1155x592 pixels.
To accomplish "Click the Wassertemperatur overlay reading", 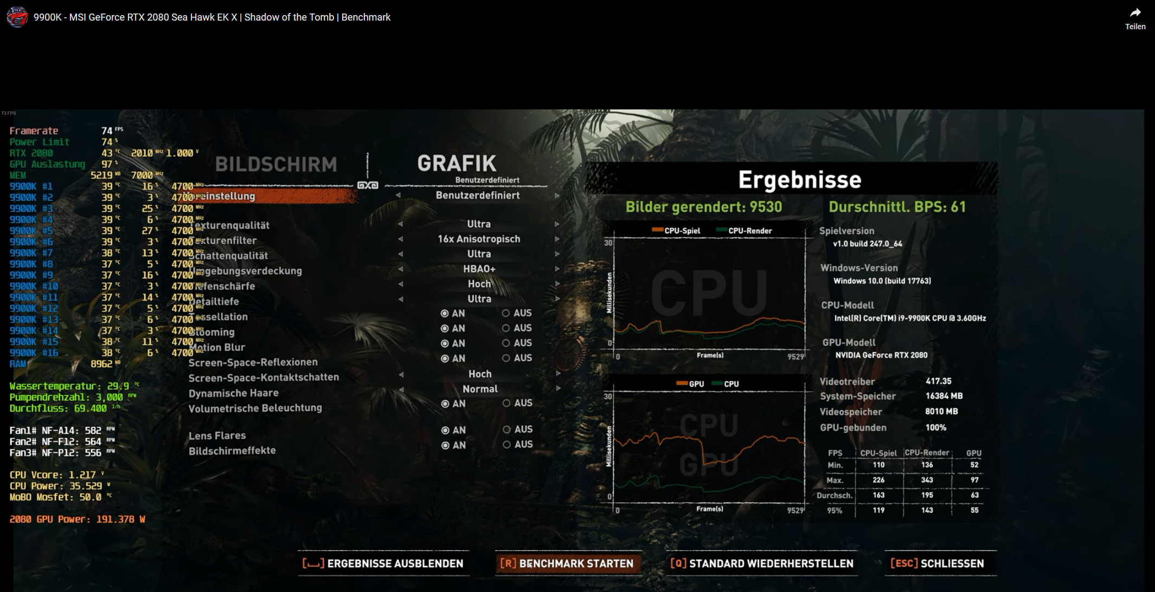I will pyautogui.click(x=74, y=386).
